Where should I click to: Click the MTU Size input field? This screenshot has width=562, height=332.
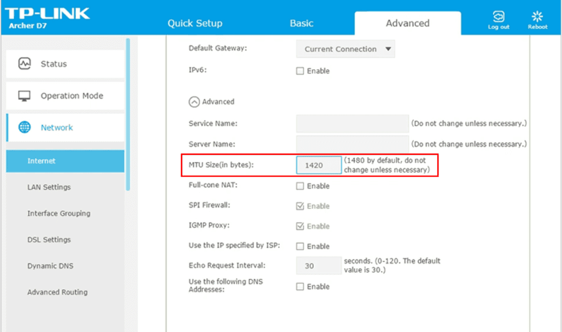tap(319, 165)
